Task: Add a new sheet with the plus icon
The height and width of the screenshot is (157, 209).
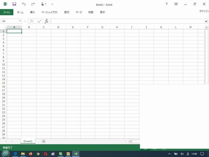Action: pyautogui.click(x=43, y=142)
